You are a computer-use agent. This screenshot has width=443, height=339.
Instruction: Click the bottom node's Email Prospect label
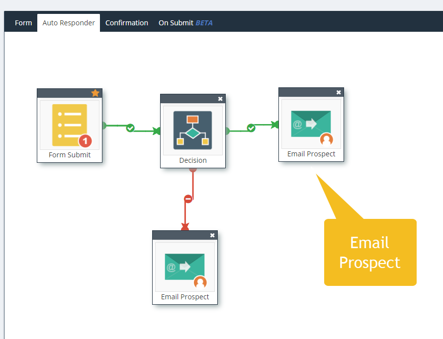185,297
